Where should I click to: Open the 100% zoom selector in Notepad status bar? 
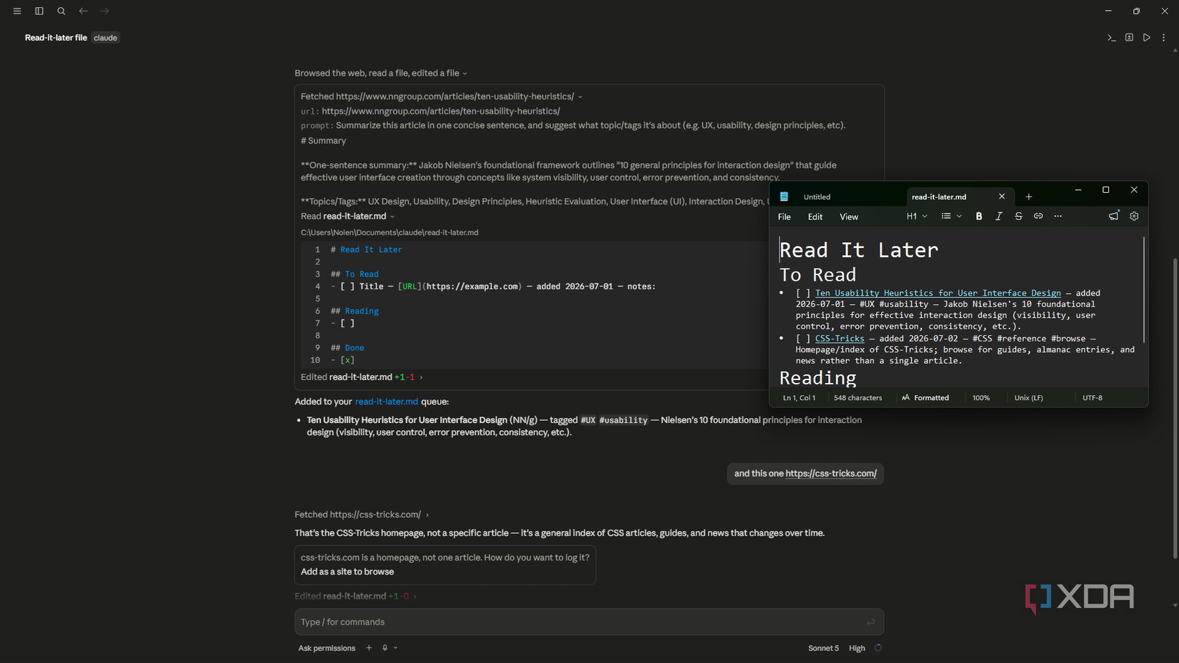[981, 398]
